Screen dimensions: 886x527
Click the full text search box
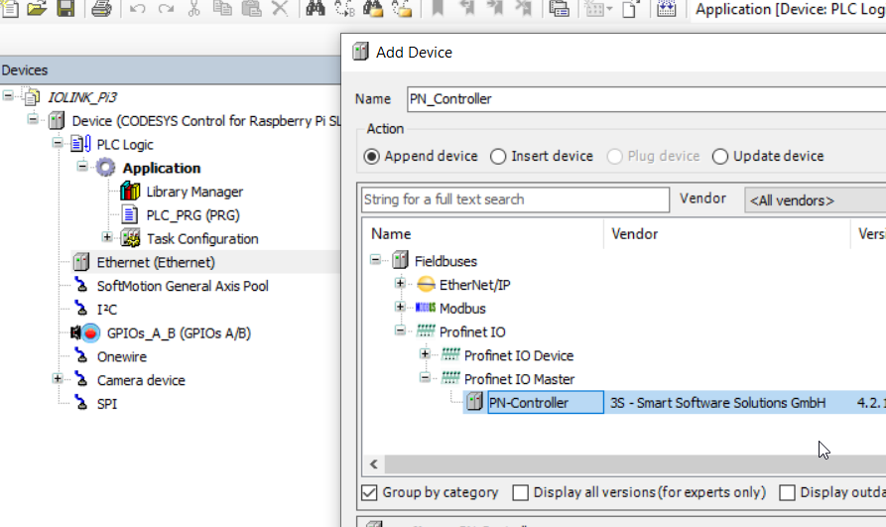click(515, 199)
